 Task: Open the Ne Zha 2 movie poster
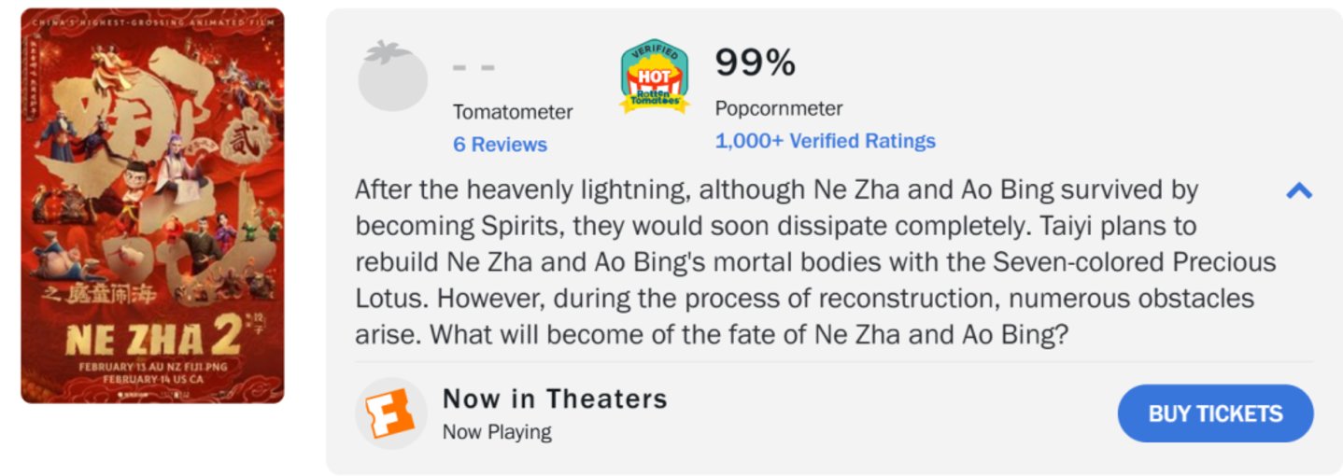pos(152,206)
